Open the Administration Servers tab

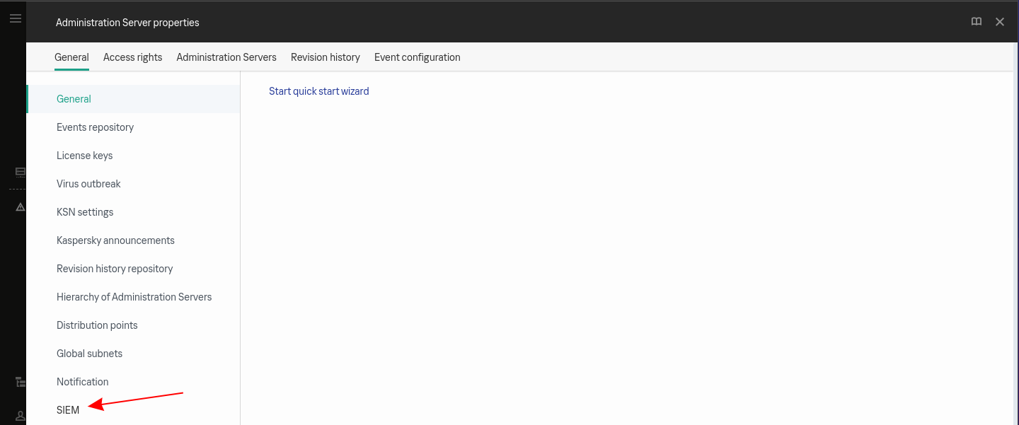coord(226,57)
